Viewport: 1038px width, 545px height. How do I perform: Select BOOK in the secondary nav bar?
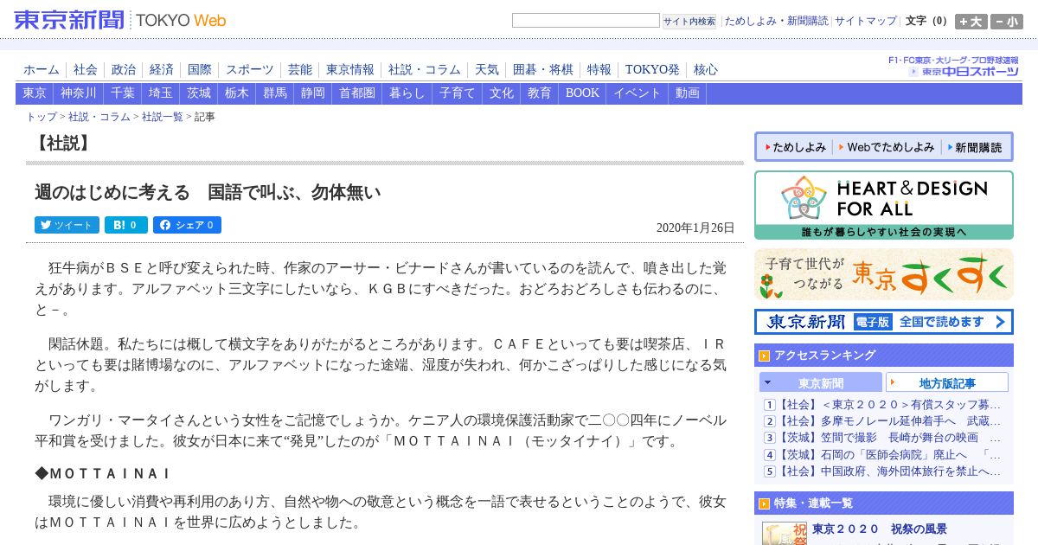point(582,93)
